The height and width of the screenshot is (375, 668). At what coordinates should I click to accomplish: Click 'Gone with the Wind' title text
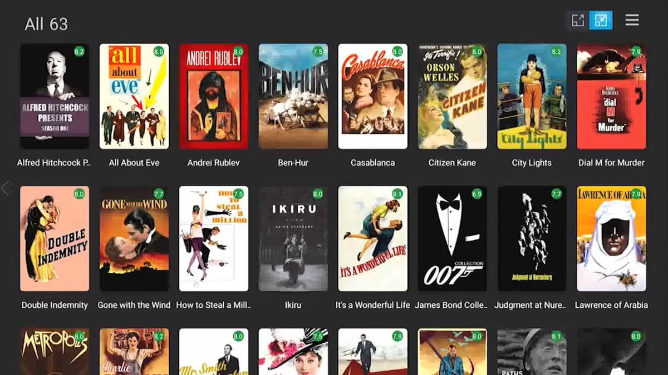tap(134, 305)
